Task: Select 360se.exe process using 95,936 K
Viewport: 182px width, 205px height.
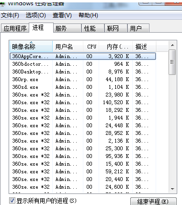Action: 83,156
